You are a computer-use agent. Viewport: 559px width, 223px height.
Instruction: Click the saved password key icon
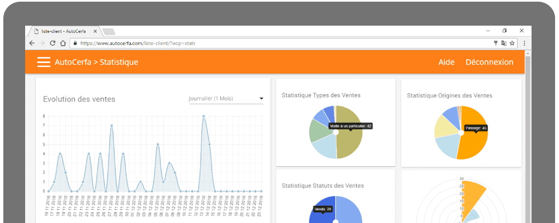(495, 43)
